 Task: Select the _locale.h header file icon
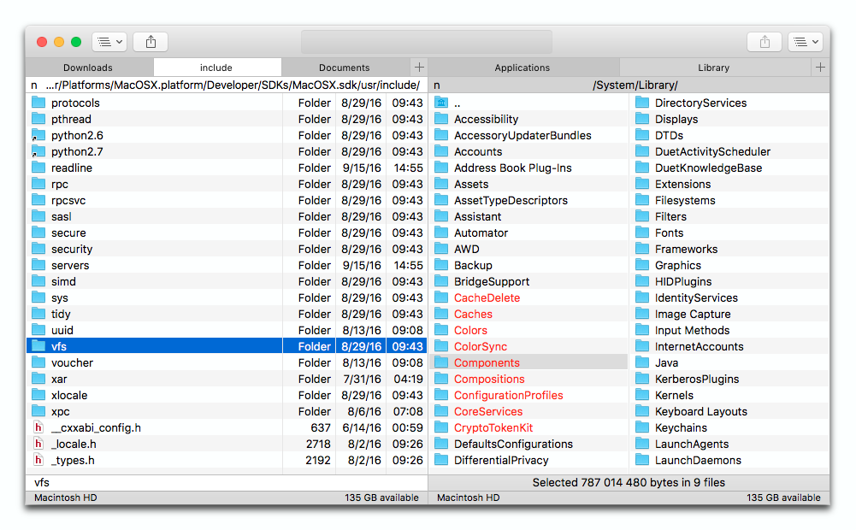click(38, 444)
